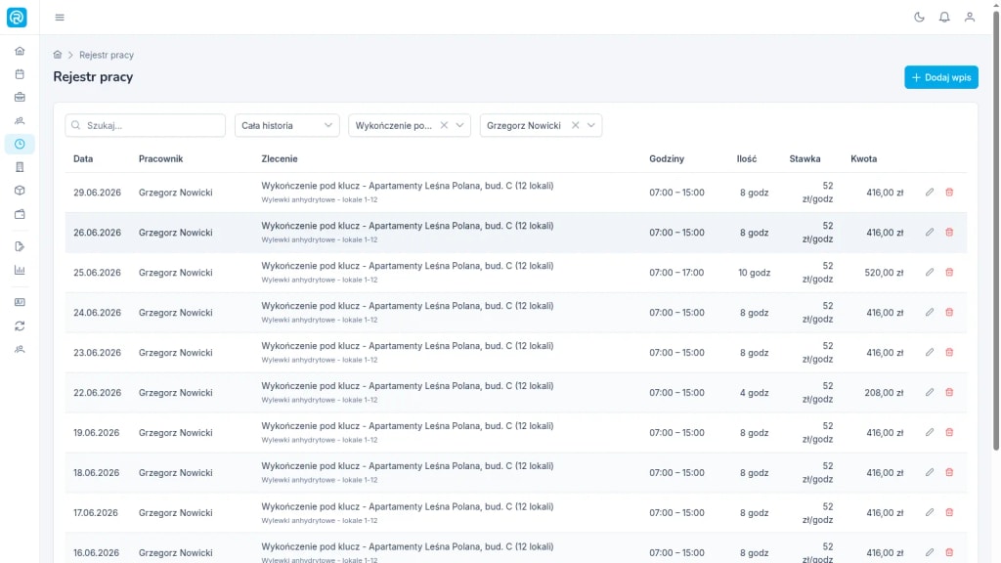Open reports chart icon in sidebar
The height and width of the screenshot is (563, 1001).
[x=20, y=270]
